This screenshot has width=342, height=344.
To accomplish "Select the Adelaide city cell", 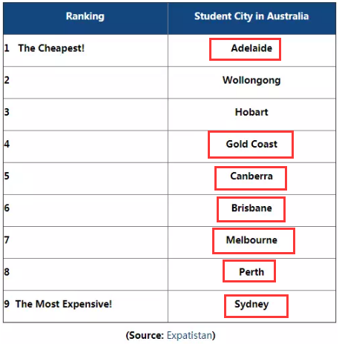I will tap(251, 50).
